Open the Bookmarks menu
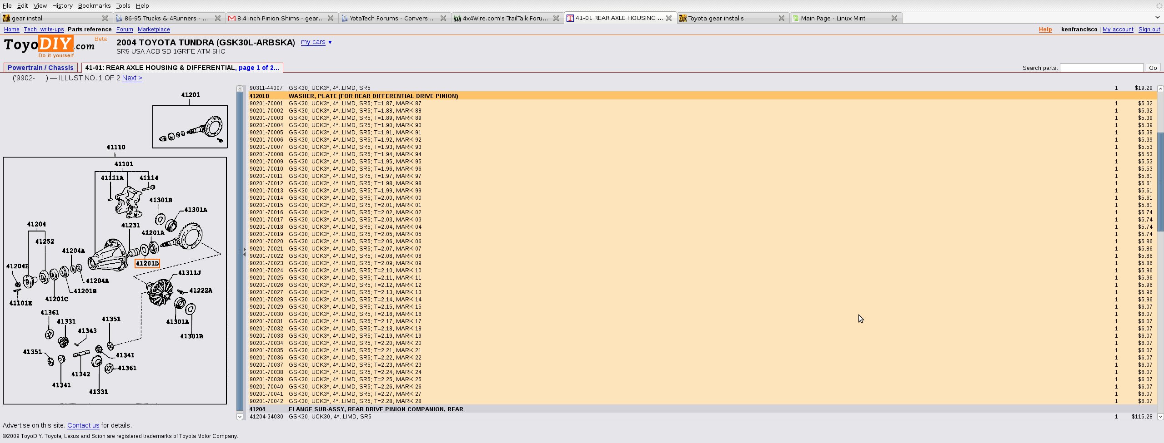This screenshot has width=1164, height=443. (94, 5)
